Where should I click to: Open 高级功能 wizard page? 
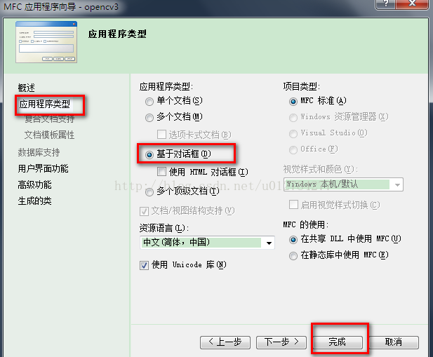(x=35, y=184)
